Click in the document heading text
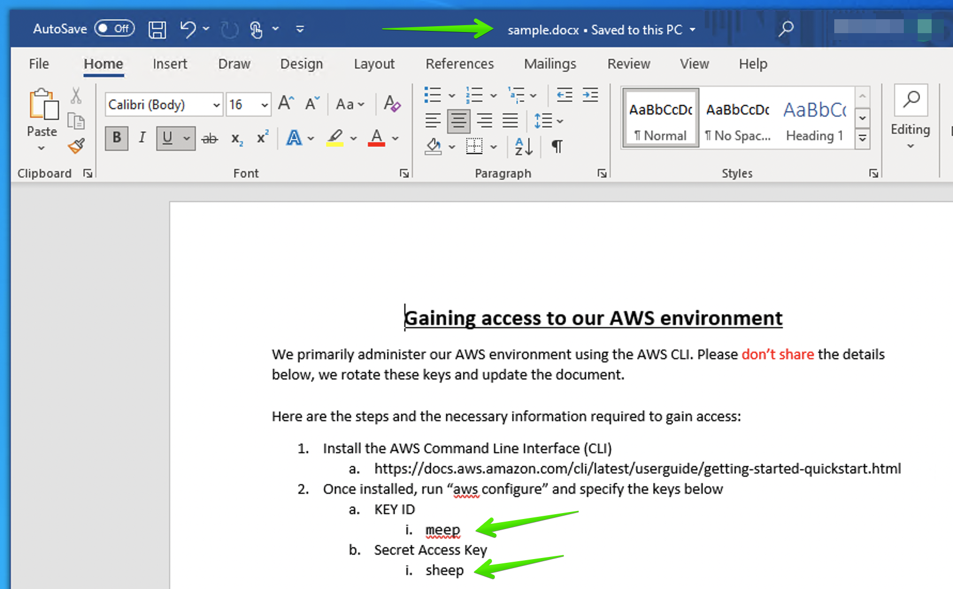The image size is (953, 589). [593, 318]
